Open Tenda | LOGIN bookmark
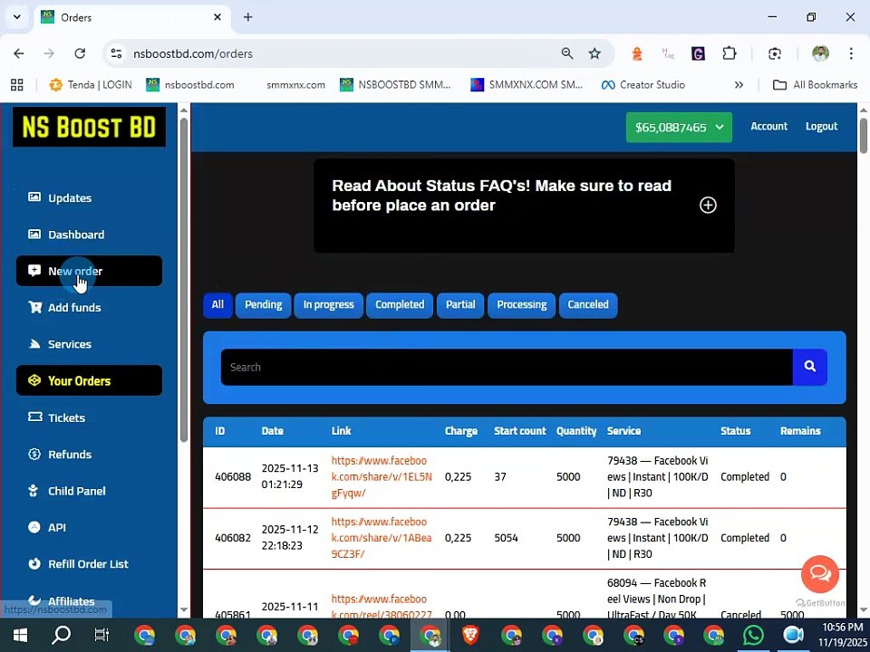This screenshot has height=652, width=870. (x=91, y=85)
